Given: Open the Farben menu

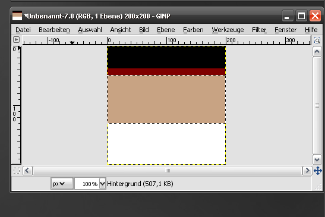Looking at the screenshot, I should (193, 30).
